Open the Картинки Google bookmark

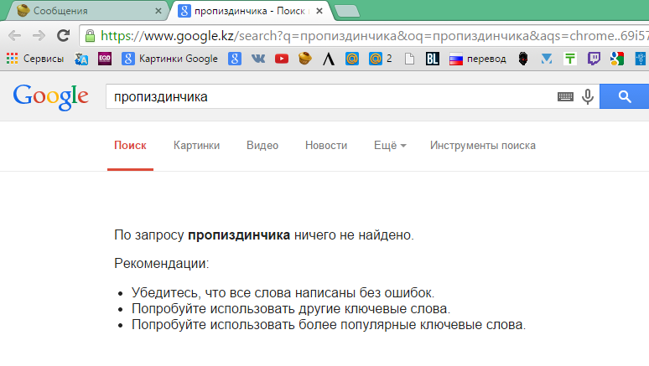pos(169,59)
